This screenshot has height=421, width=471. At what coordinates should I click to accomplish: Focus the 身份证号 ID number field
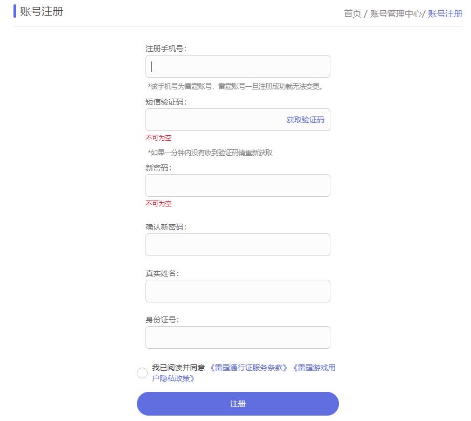coord(237,337)
